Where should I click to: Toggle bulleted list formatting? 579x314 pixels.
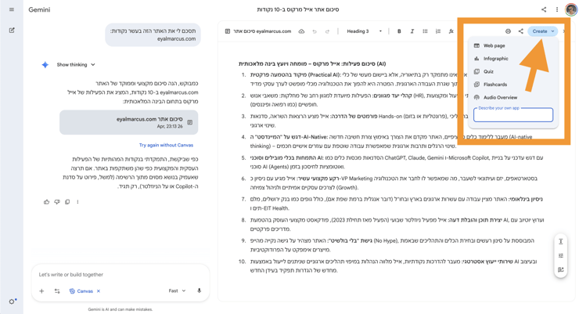[425, 31]
